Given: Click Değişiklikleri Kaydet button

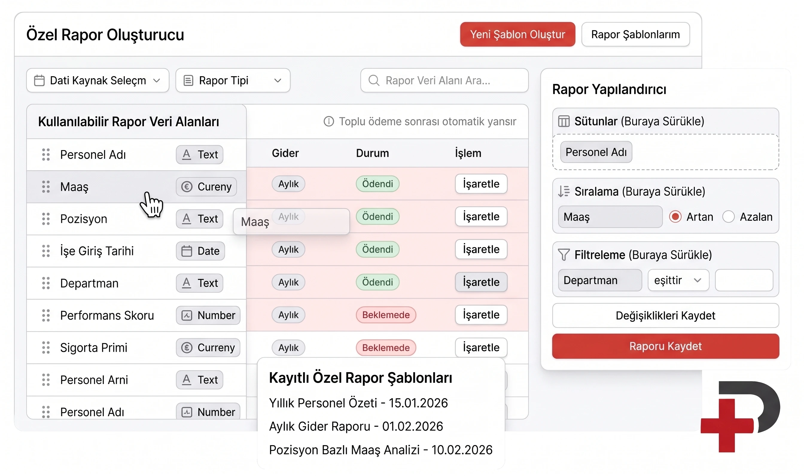Looking at the screenshot, I should (x=666, y=316).
